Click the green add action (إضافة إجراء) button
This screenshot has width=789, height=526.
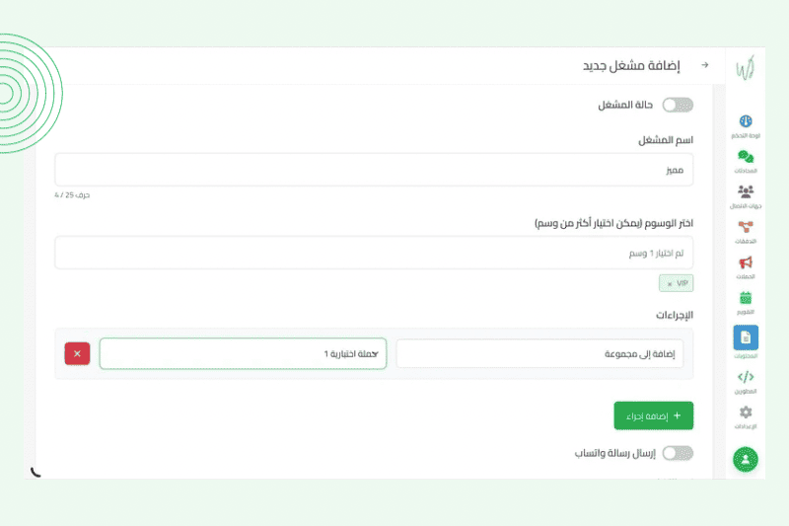point(653,415)
